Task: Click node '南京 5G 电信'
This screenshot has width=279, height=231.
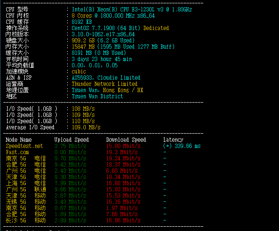Action: tap(26, 158)
